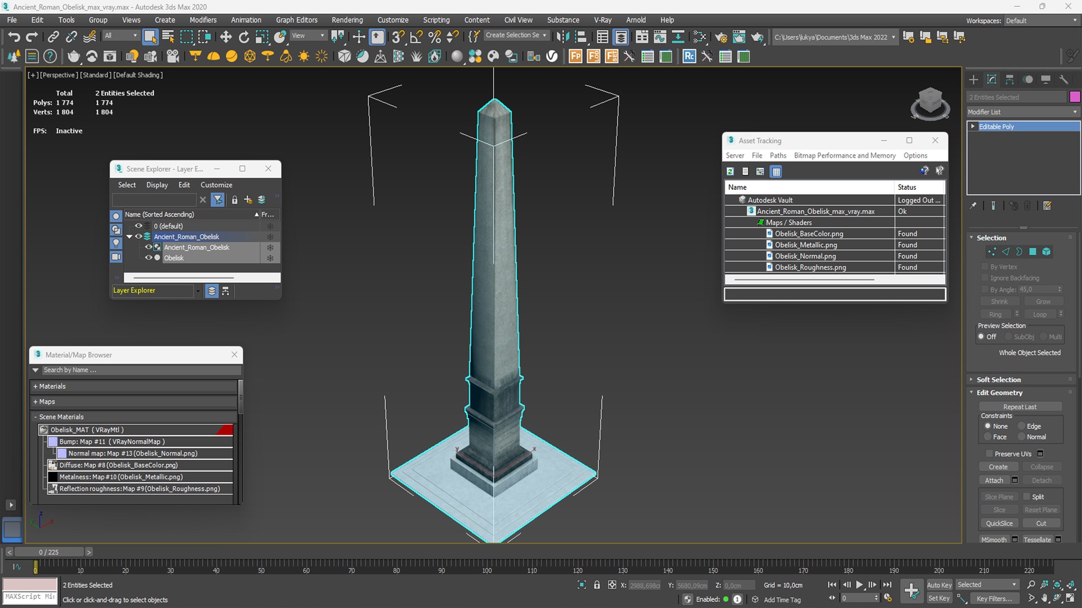Screen dimensions: 1082x608
Task: Toggle visibility eye of Obelisk object
Action: [149, 258]
